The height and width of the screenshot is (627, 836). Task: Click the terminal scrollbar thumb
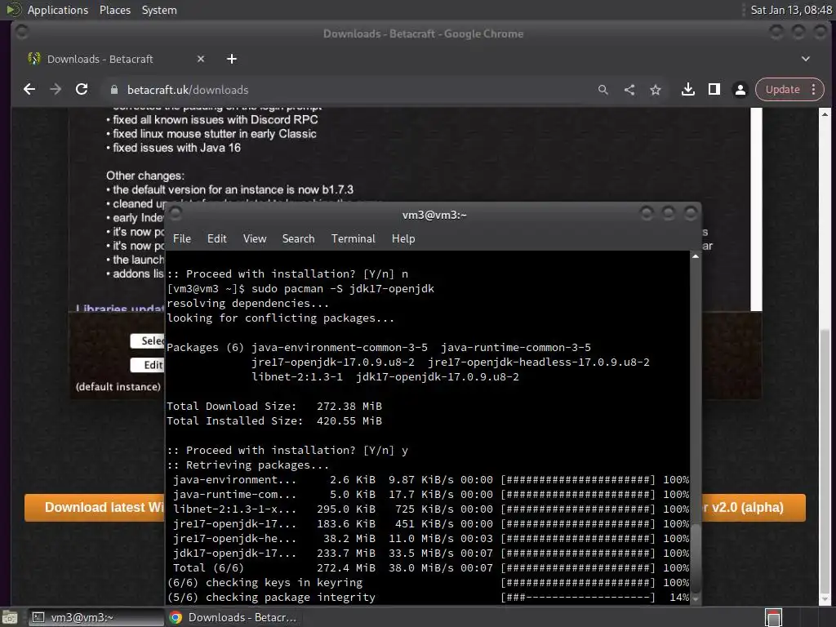[x=696, y=558]
